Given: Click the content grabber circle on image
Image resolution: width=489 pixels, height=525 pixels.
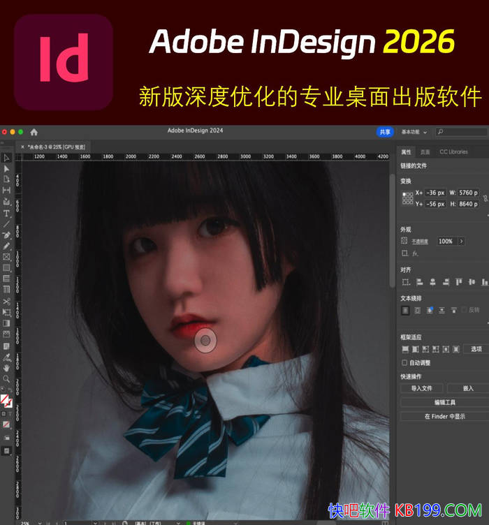Looking at the screenshot, I should coord(205,341).
